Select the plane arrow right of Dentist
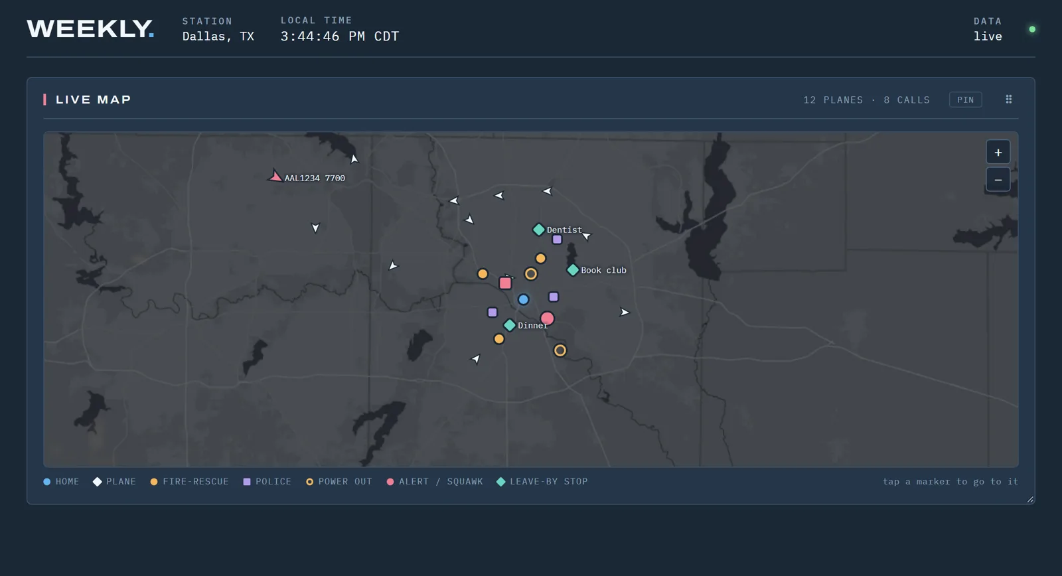 [586, 235]
